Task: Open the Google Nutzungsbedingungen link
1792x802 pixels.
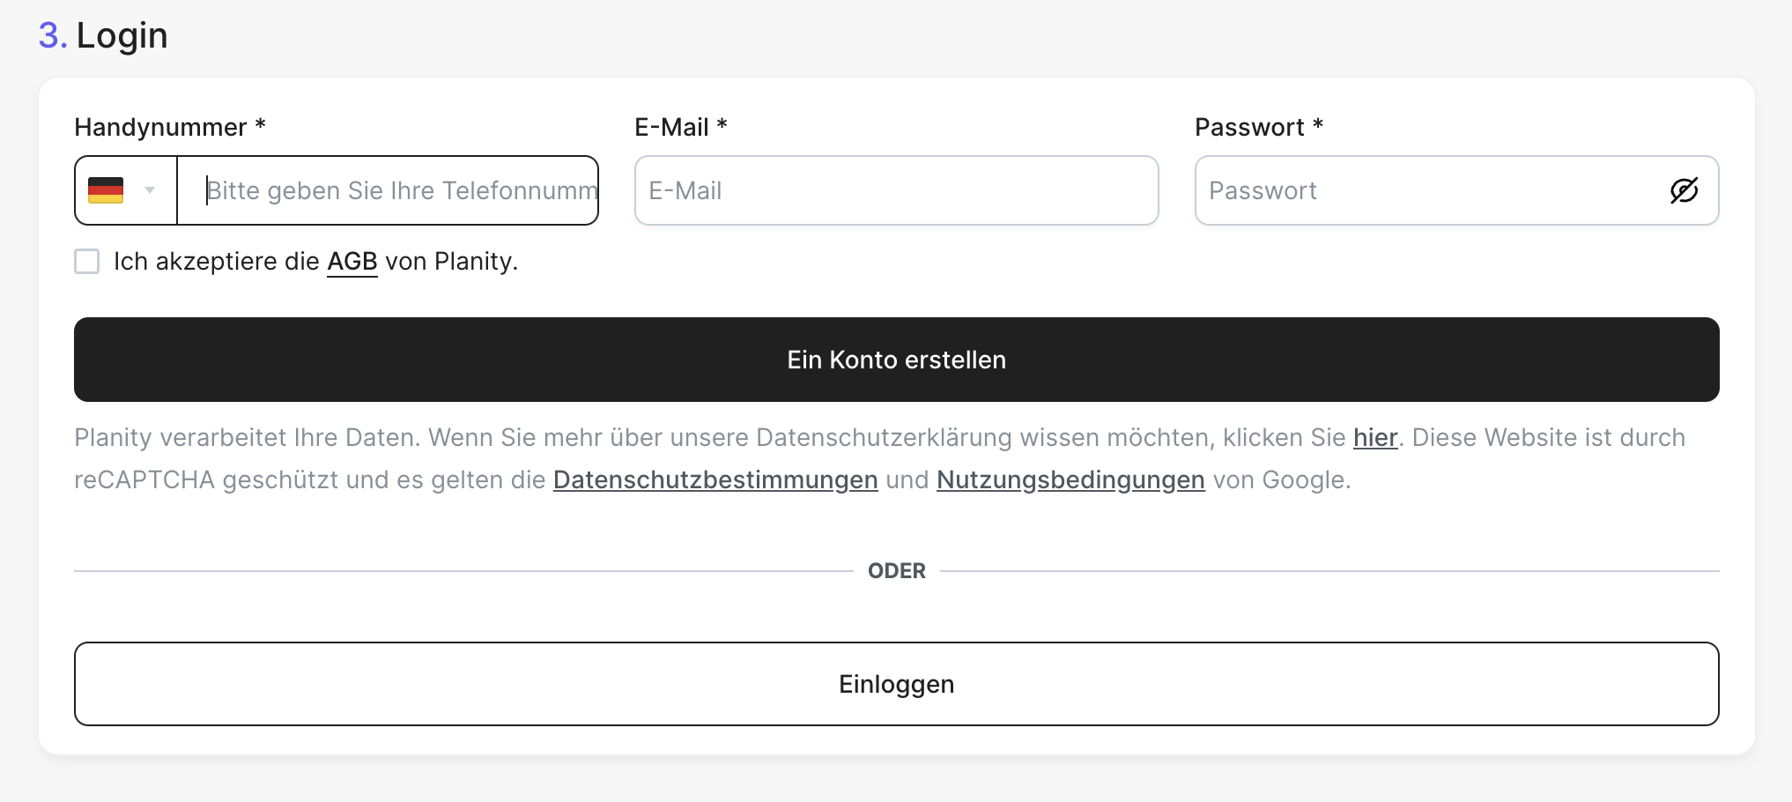Action: tap(1070, 480)
